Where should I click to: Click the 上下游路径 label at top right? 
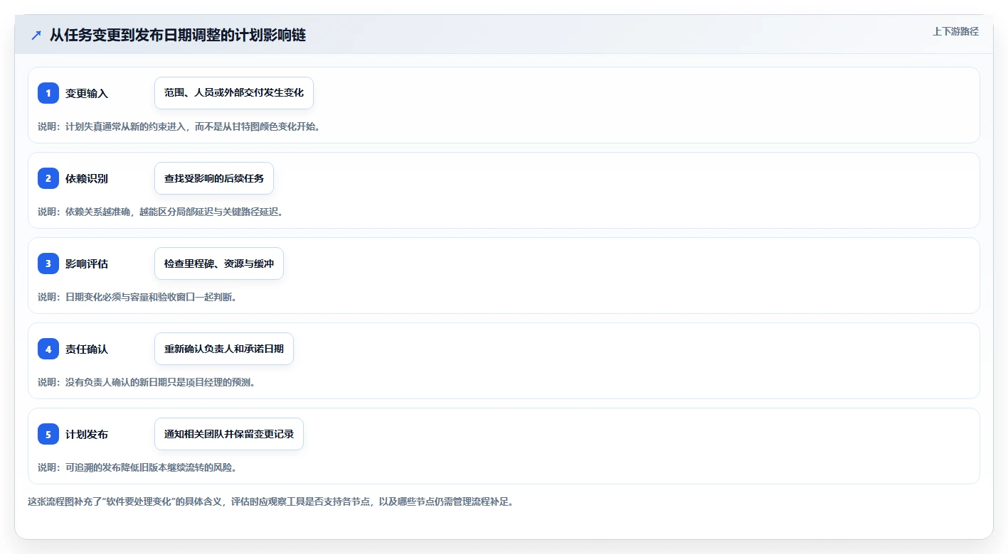955,31
